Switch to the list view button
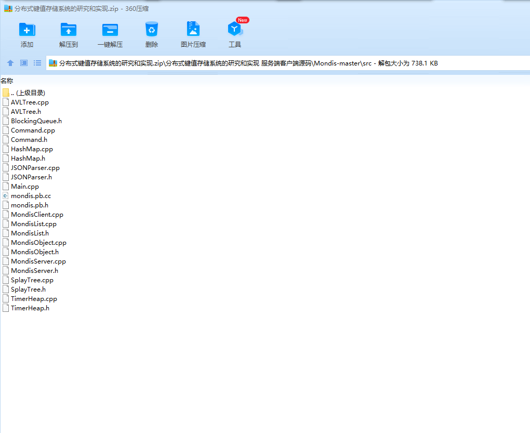 37,63
